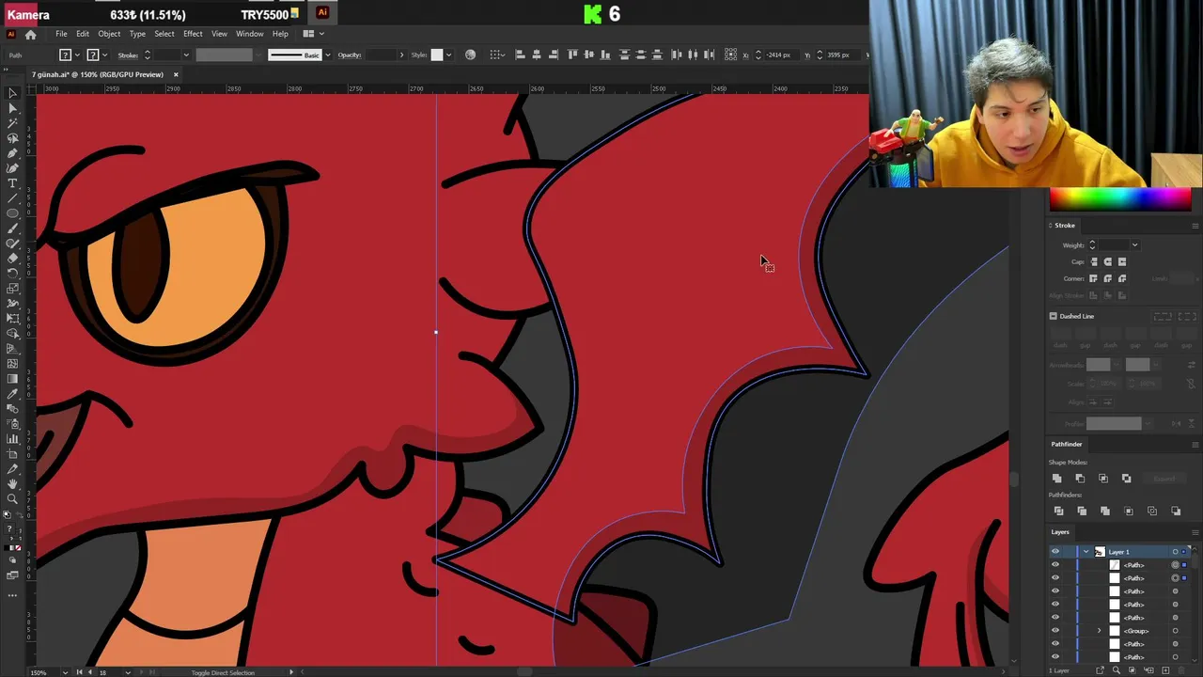1203x677 pixels.
Task: Select the Ellipse tool
Action: point(12,213)
